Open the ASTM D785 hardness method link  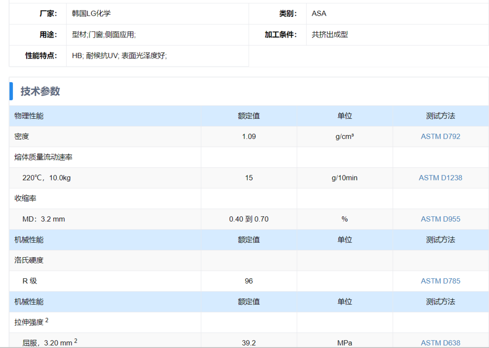[x=440, y=281]
